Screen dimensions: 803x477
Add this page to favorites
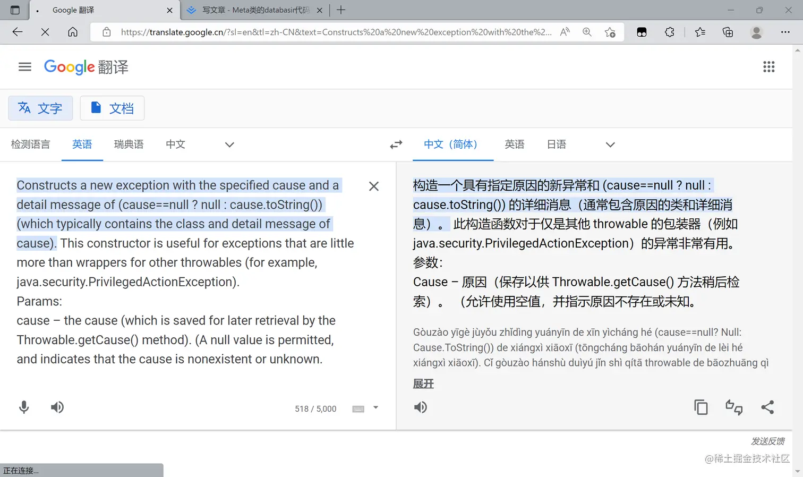pos(610,32)
